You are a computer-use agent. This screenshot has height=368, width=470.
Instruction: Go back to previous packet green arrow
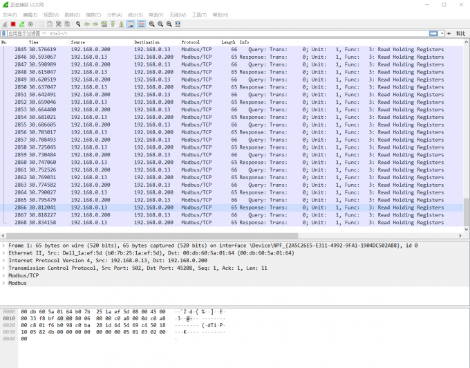(87, 24)
